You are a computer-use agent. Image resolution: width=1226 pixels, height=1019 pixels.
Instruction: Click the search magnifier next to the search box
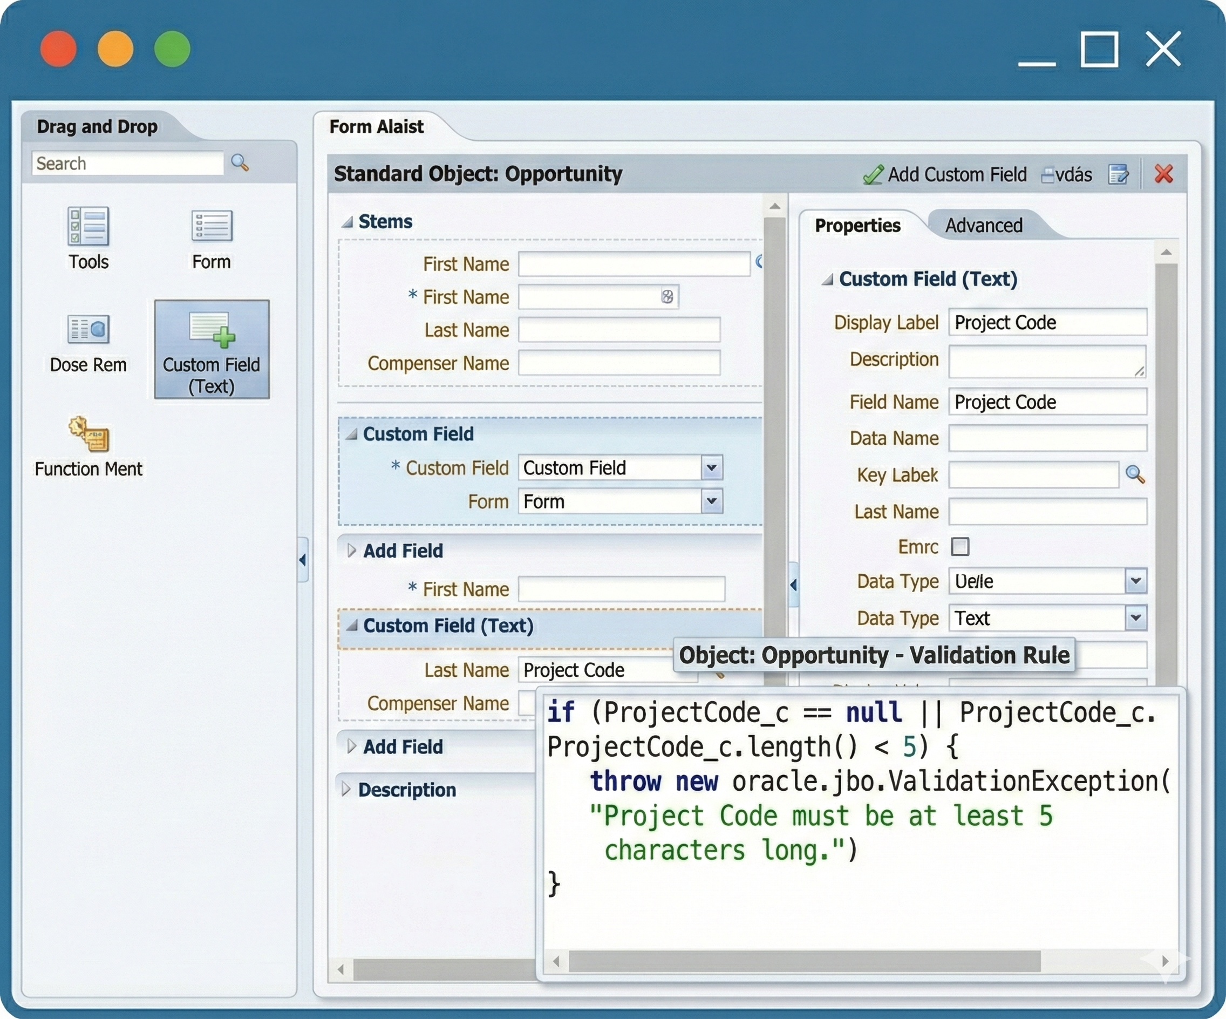[x=241, y=164]
